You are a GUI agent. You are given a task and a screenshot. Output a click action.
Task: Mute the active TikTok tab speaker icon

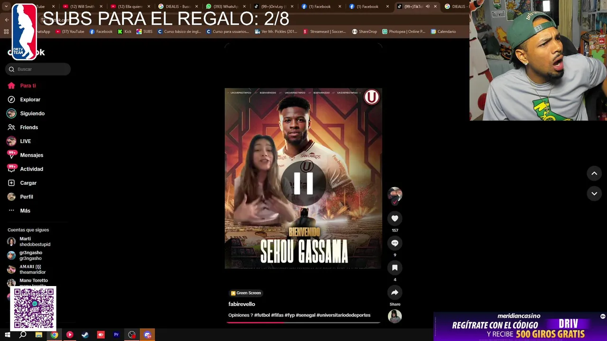click(x=428, y=7)
